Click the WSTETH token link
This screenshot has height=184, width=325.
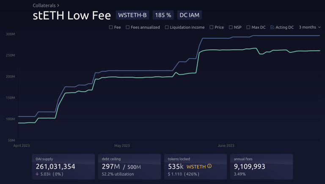196,167
